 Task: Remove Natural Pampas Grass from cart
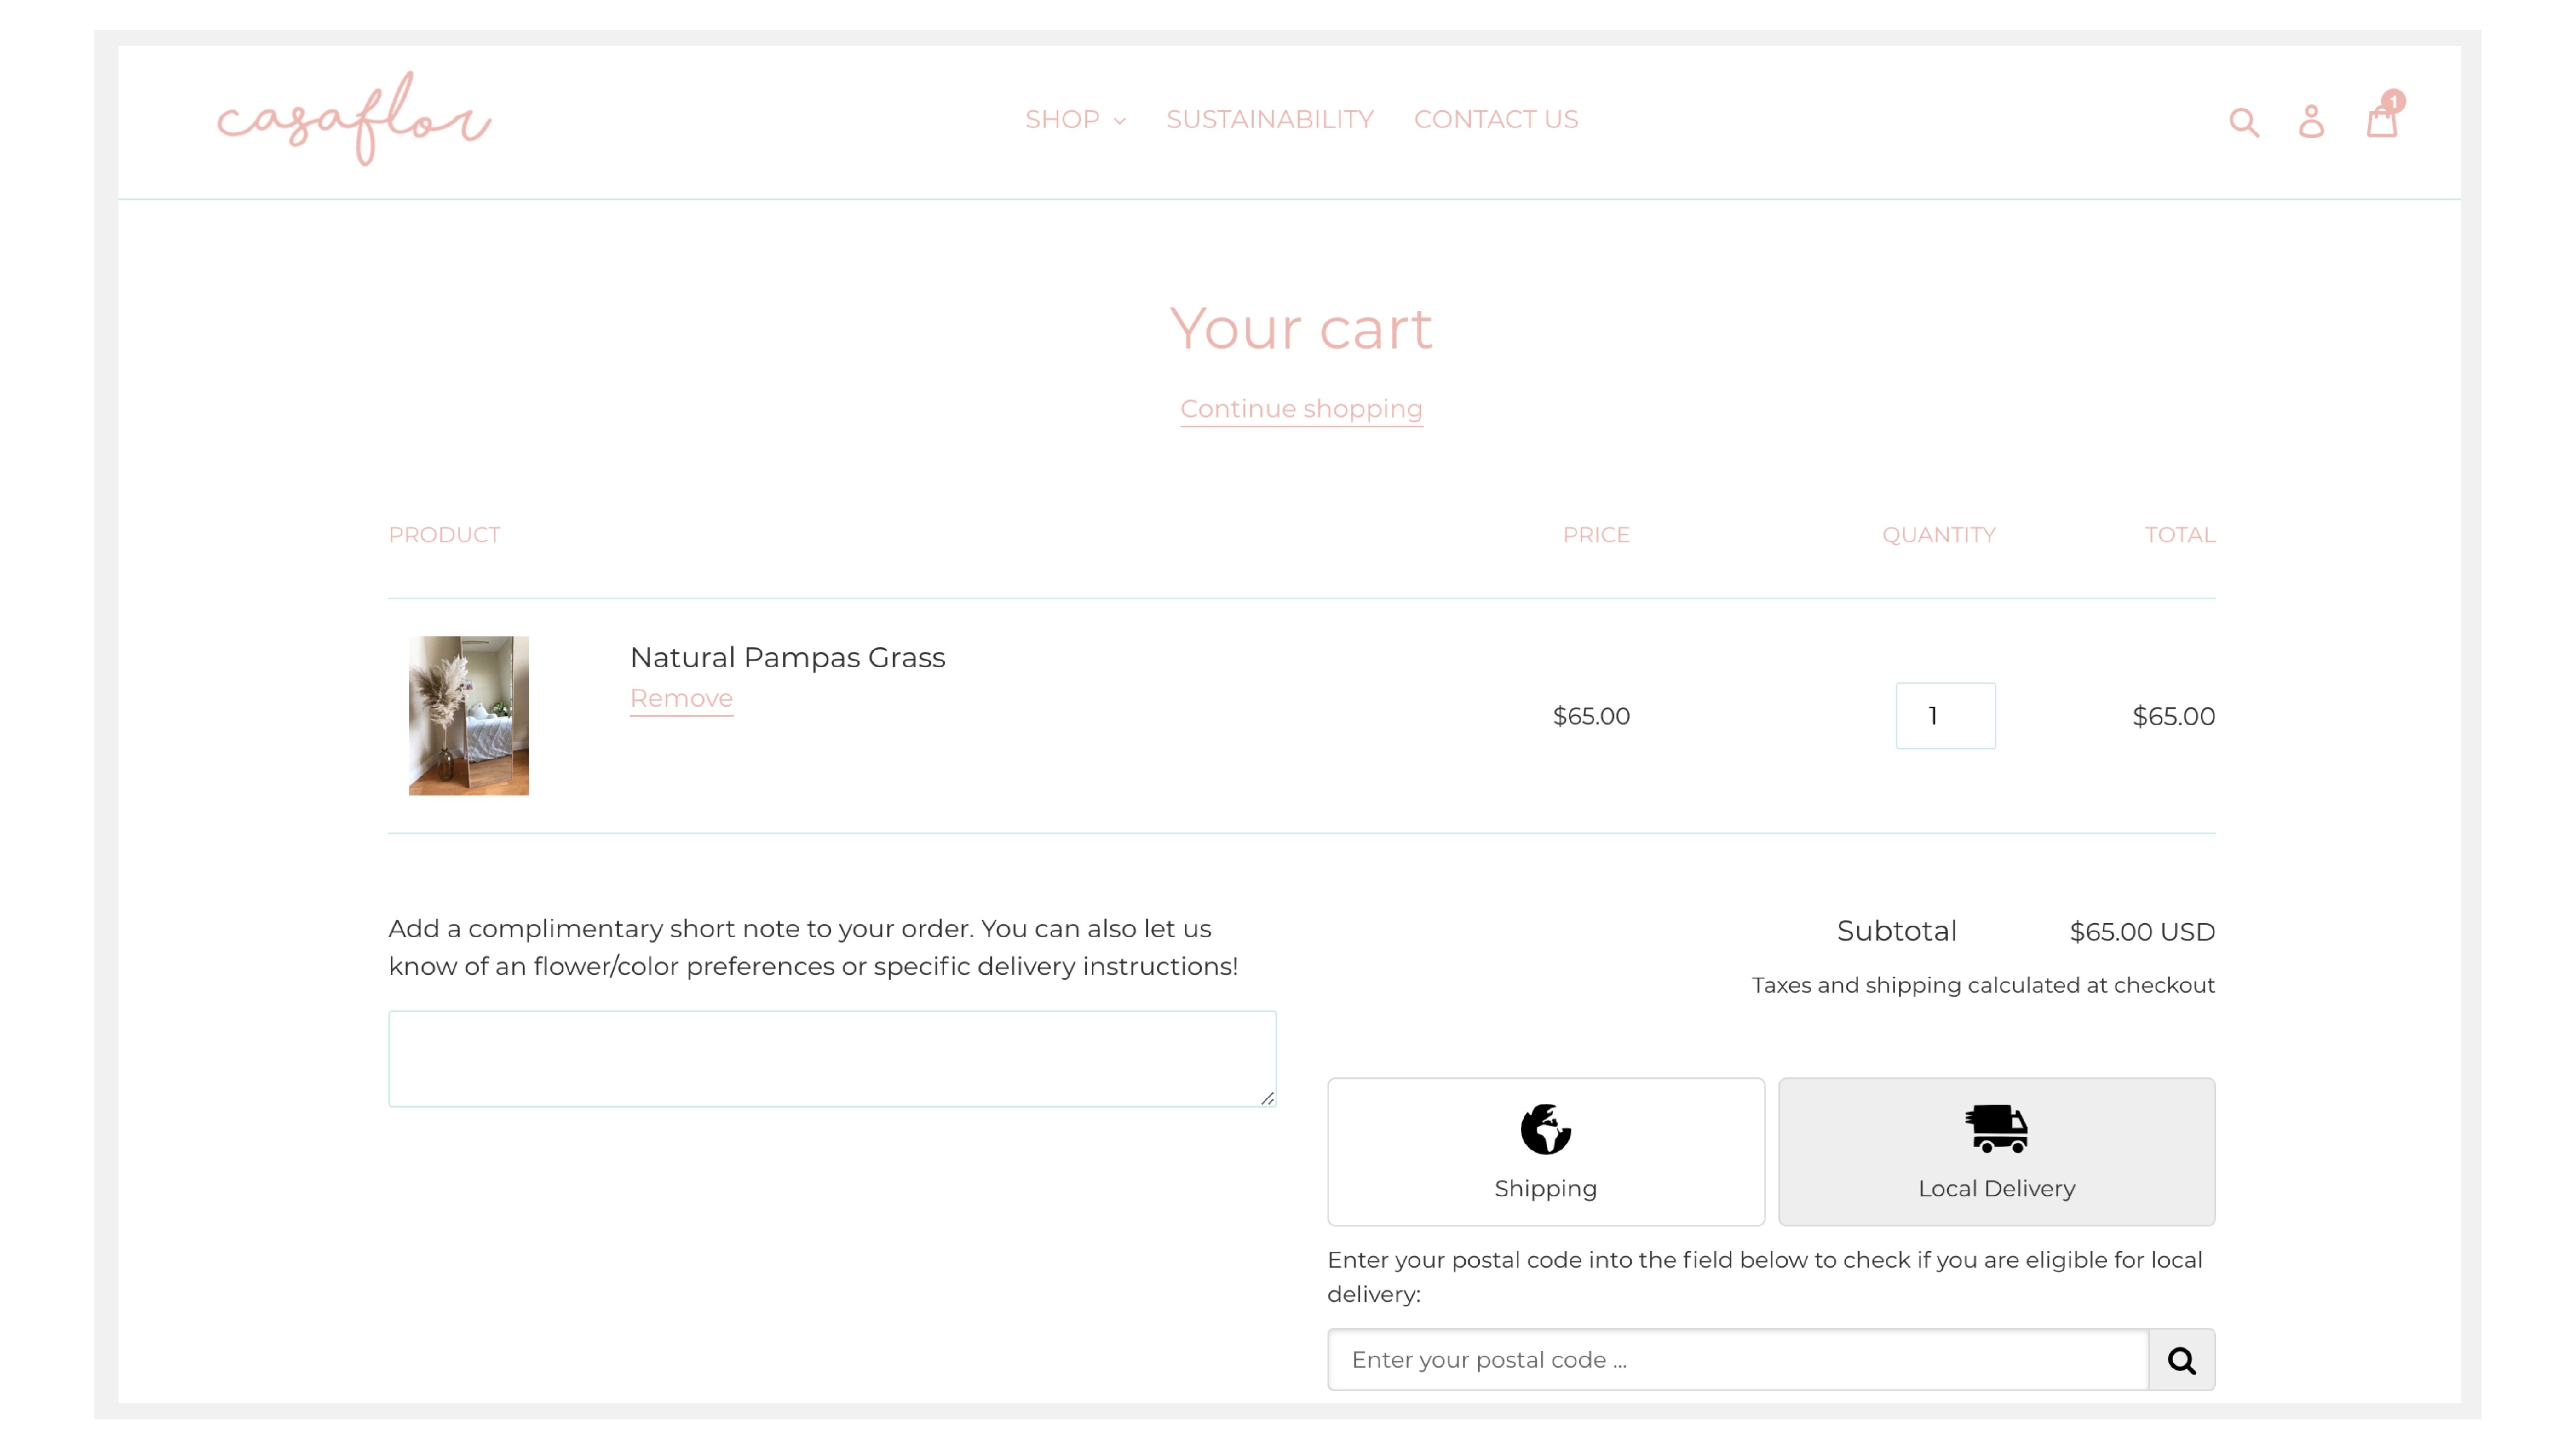[680, 698]
